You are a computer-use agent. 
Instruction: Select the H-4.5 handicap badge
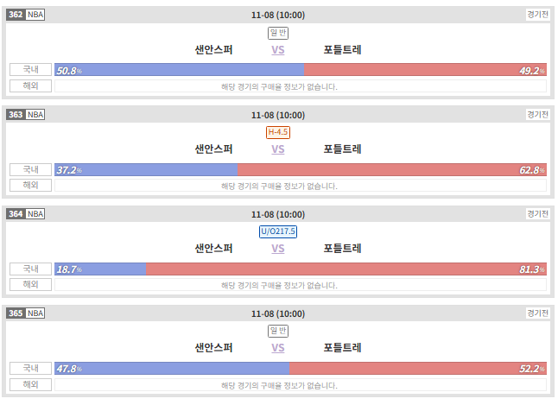pos(278,132)
